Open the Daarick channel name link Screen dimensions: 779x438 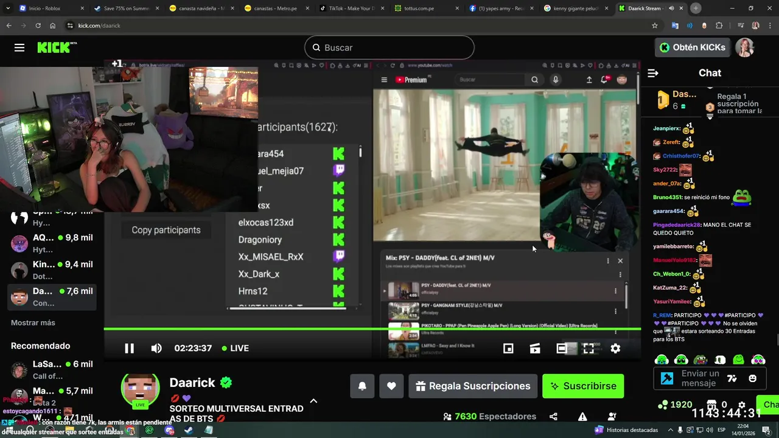click(x=192, y=383)
